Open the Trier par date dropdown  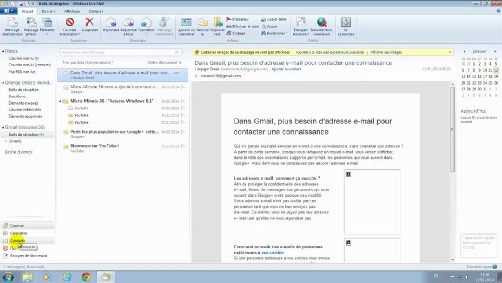click(88, 62)
